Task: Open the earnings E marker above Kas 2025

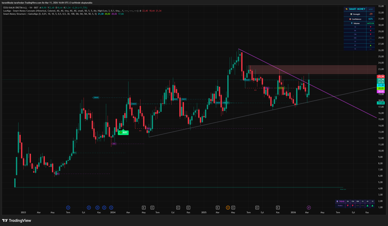Action: click(x=277, y=207)
